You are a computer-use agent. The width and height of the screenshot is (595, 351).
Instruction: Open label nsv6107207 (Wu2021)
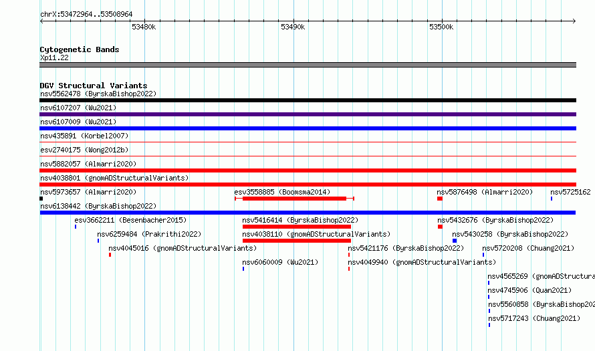click(x=78, y=108)
